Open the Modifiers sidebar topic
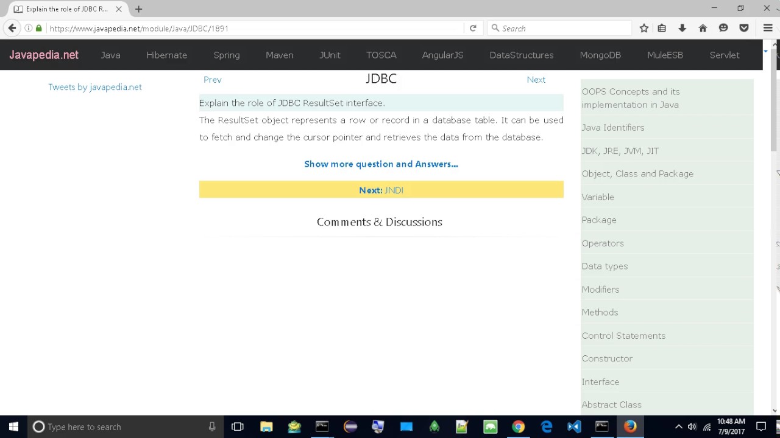The width and height of the screenshot is (780, 438). coord(600,290)
